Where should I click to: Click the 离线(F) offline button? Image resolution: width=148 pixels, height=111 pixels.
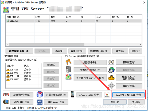pos(60,51)
